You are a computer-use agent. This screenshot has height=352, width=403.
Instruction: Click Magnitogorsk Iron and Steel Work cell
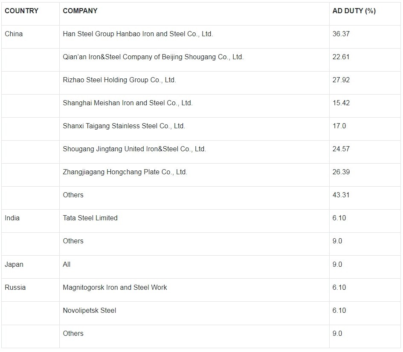[x=115, y=288]
